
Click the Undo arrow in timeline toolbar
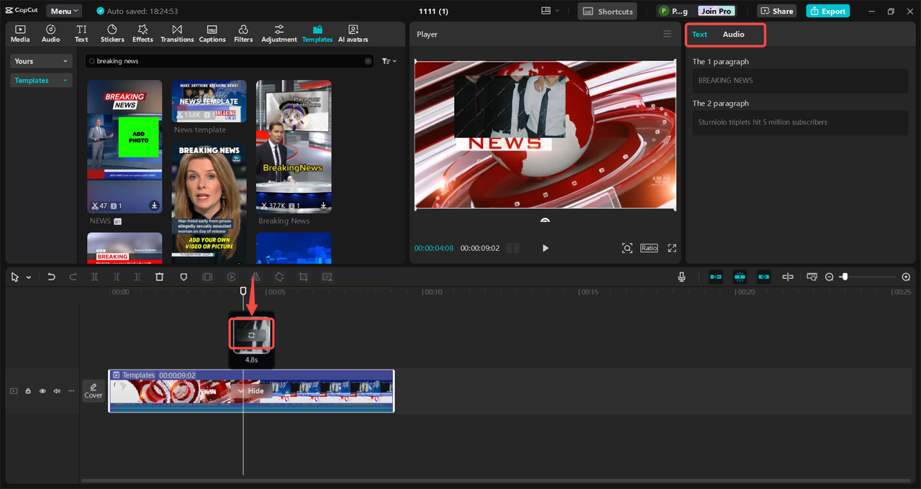pyautogui.click(x=51, y=277)
